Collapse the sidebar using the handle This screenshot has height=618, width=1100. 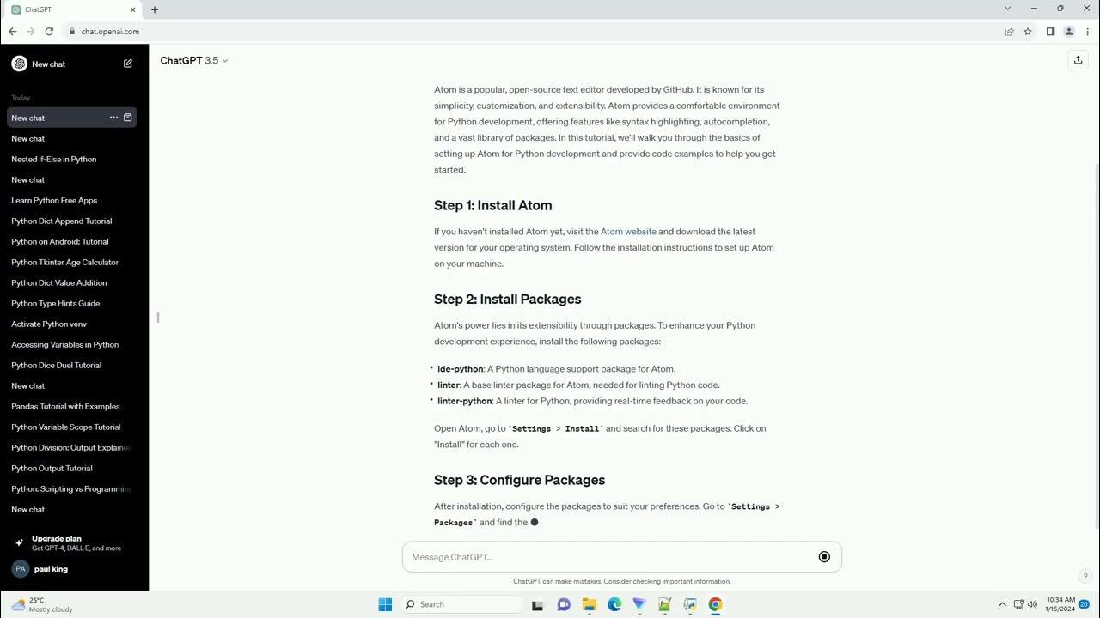[x=158, y=318]
